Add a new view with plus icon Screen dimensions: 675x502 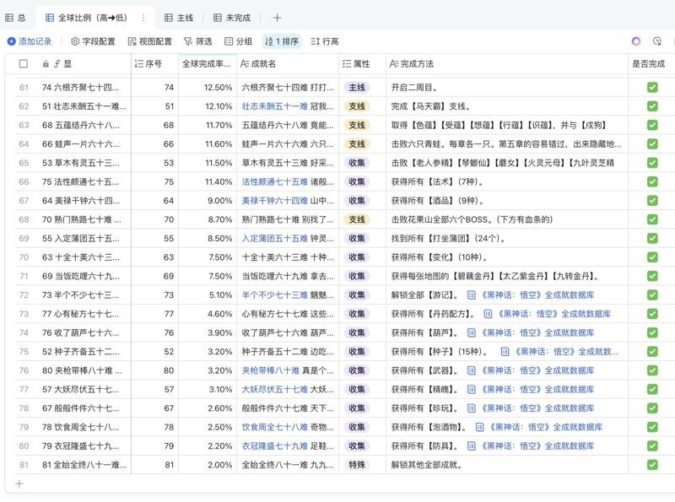click(277, 18)
